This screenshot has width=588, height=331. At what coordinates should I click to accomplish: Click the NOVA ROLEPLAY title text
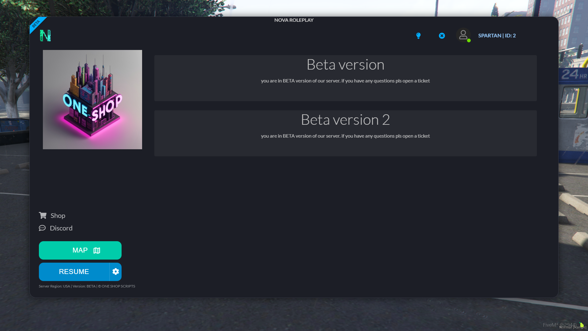point(294,20)
